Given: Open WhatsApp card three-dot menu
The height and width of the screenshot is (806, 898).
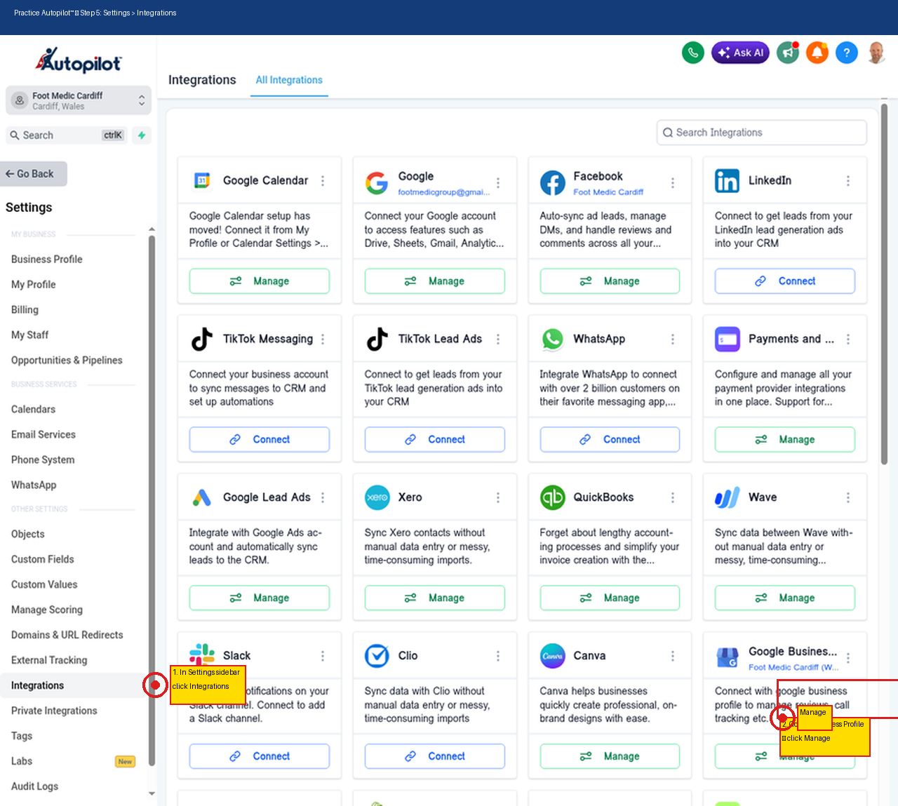Looking at the screenshot, I should [x=673, y=340].
